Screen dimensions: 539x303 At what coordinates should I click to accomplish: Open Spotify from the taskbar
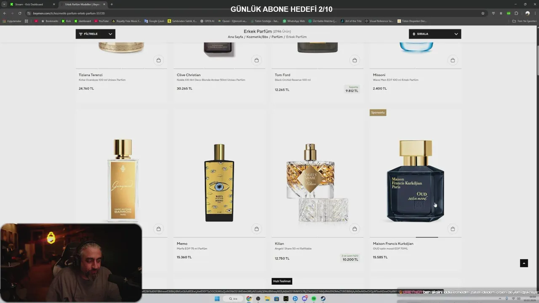(x=314, y=299)
